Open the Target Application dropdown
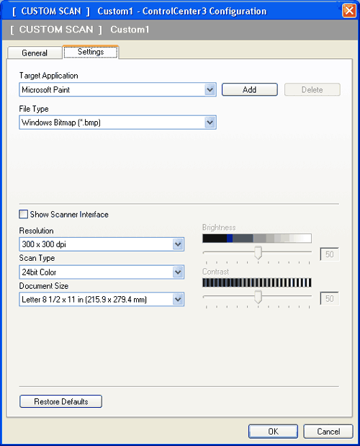The width and height of the screenshot is (360, 446). point(117,89)
